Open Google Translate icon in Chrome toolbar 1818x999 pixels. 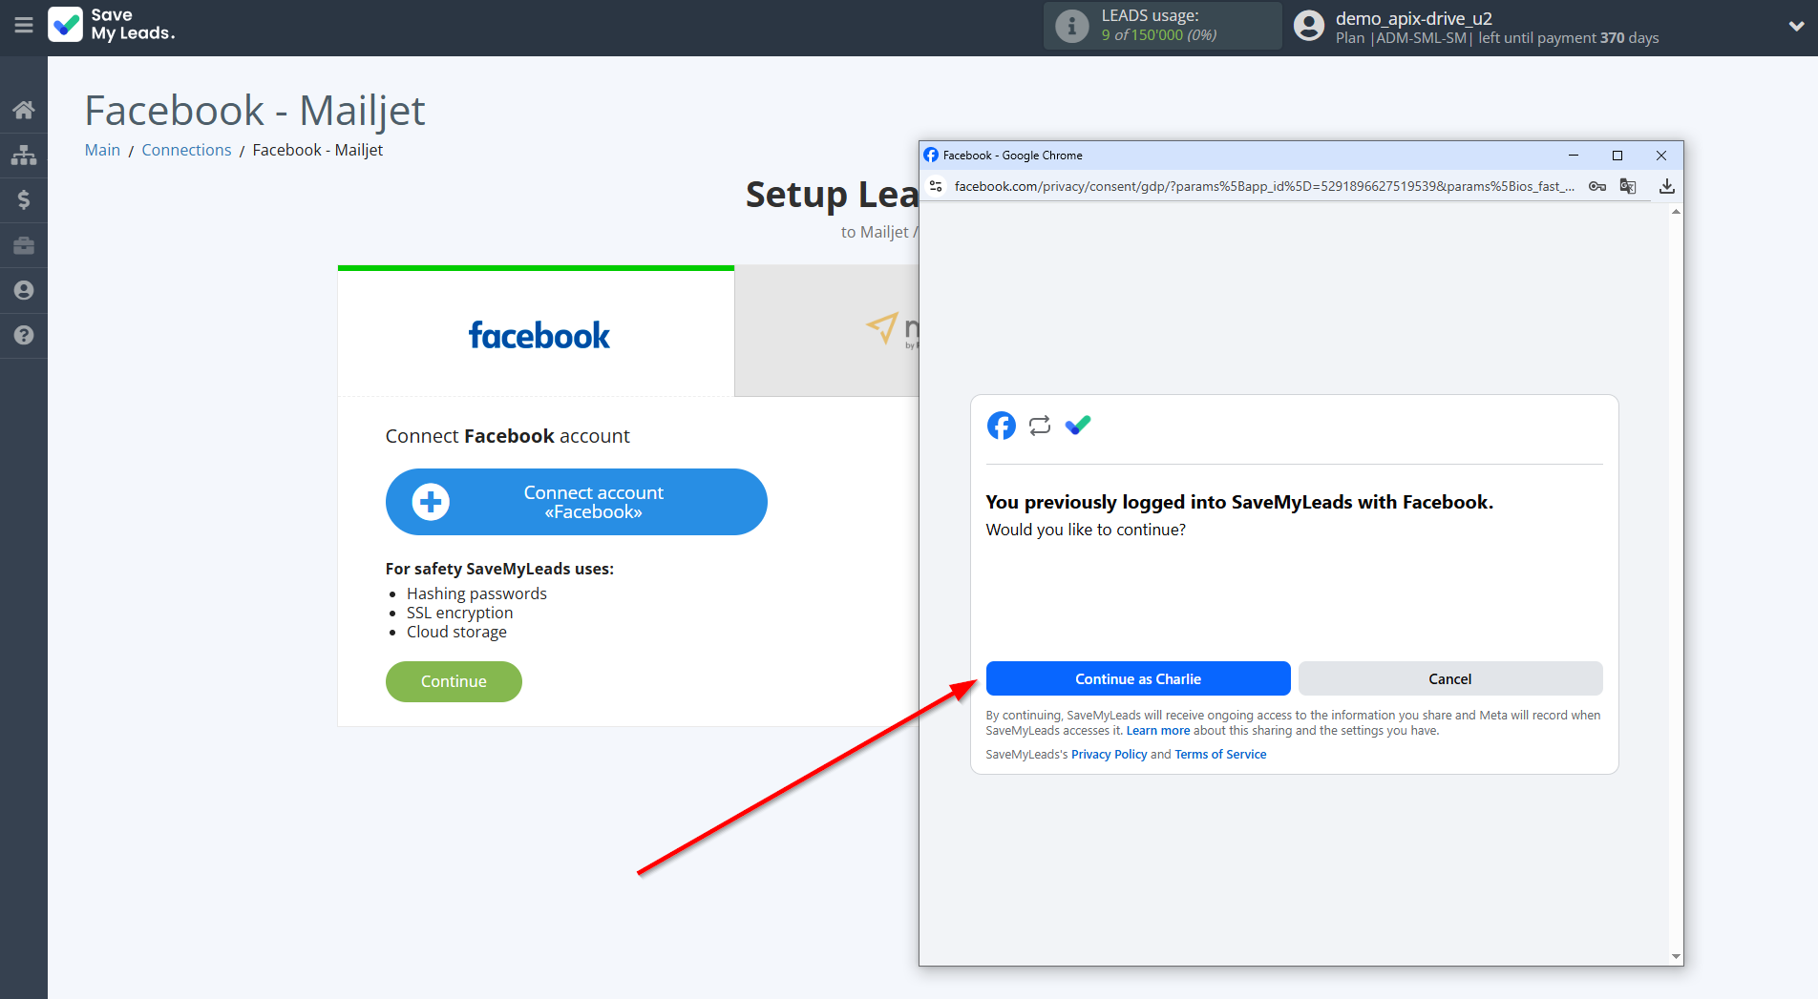click(x=1628, y=186)
